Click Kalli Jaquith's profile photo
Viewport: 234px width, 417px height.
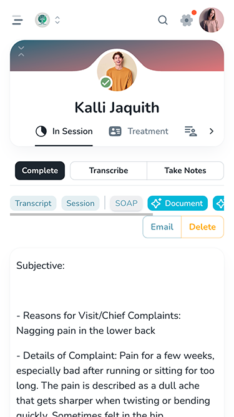click(117, 71)
